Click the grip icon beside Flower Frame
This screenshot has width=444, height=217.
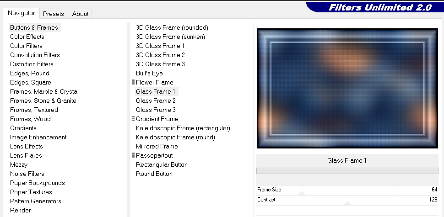pyautogui.click(x=133, y=82)
